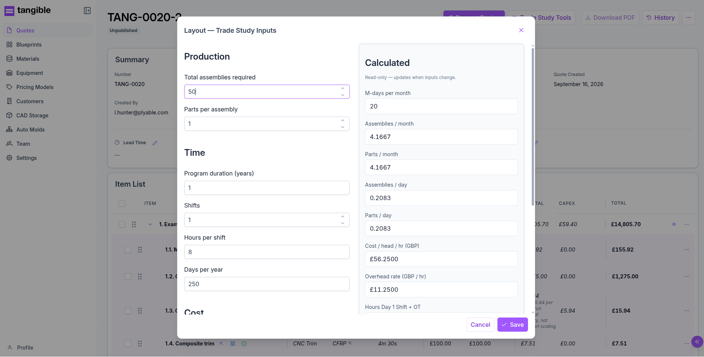Check the select-all checkbox in Item List header
Image resolution: width=704 pixels, height=357 pixels.
(122, 203)
